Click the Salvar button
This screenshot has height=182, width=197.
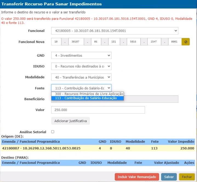[x=169, y=177]
